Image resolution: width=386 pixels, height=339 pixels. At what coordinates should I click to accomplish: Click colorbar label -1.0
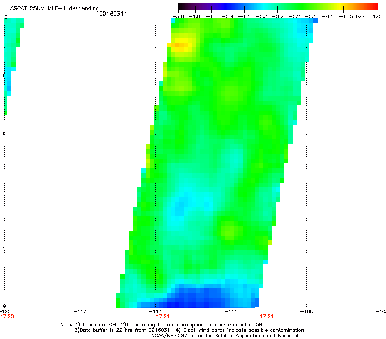pyautogui.click(x=194, y=17)
